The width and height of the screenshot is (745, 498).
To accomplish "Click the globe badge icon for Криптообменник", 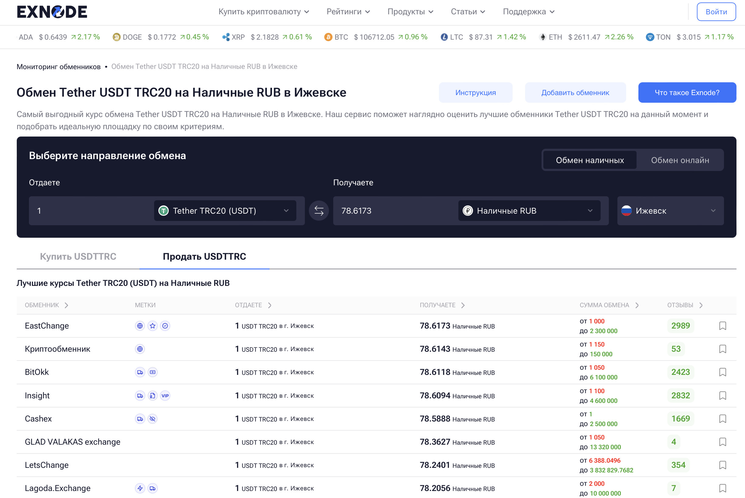I will (x=140, y=349).
